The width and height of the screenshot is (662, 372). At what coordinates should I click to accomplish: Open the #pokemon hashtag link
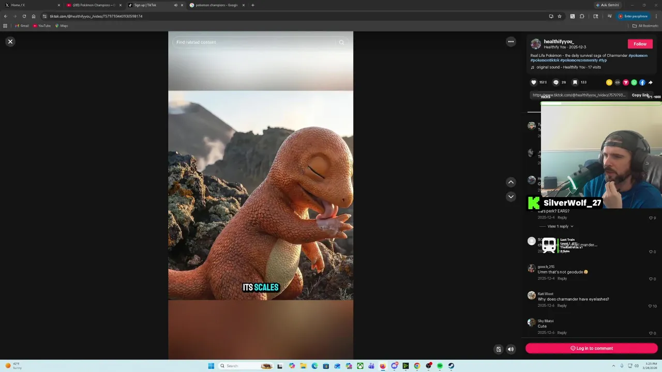click(638, 55)
